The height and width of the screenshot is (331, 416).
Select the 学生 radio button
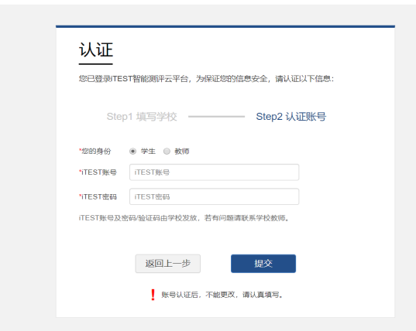click(x=132, y=152)
